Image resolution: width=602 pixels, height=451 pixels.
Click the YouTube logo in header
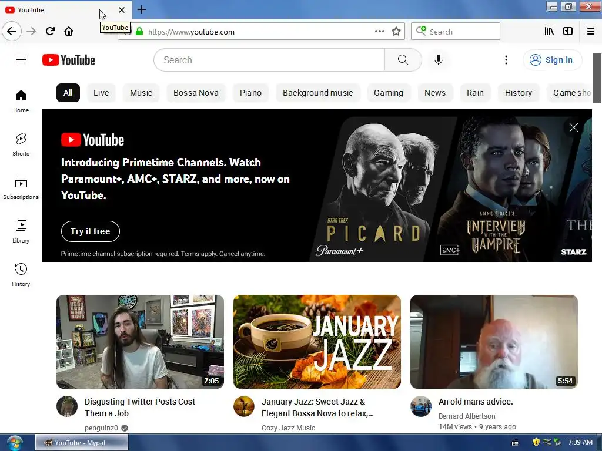69,60
